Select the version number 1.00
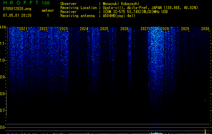 46,3
